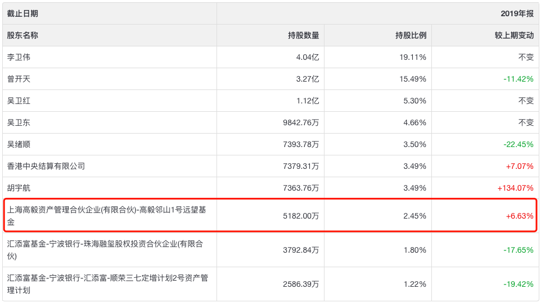Click the 持股数量 column header
Screen dimensions: 541x303
coord(304,35)
